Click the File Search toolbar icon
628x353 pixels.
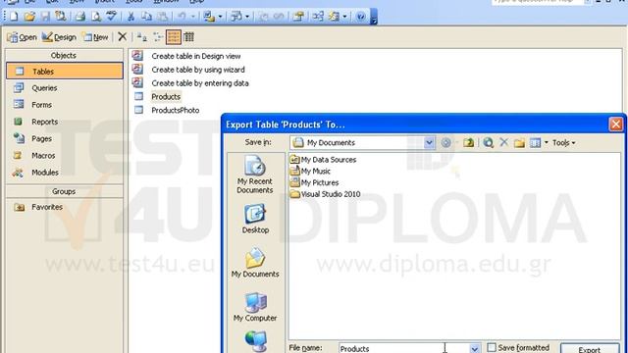pos(61,17)
